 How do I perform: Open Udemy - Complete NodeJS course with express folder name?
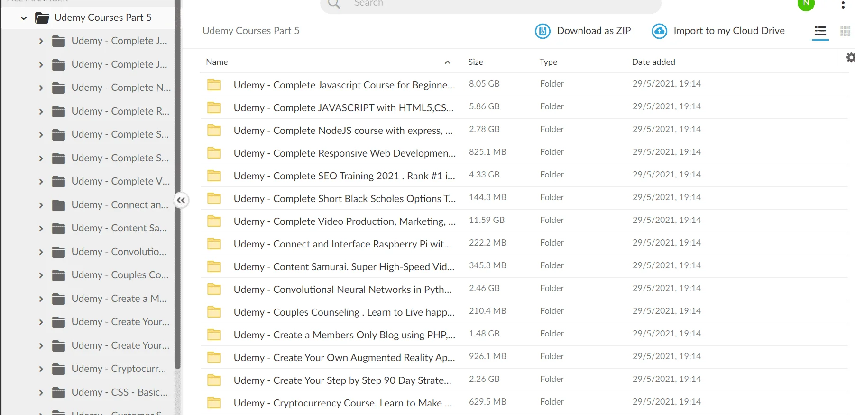point(343,131)
